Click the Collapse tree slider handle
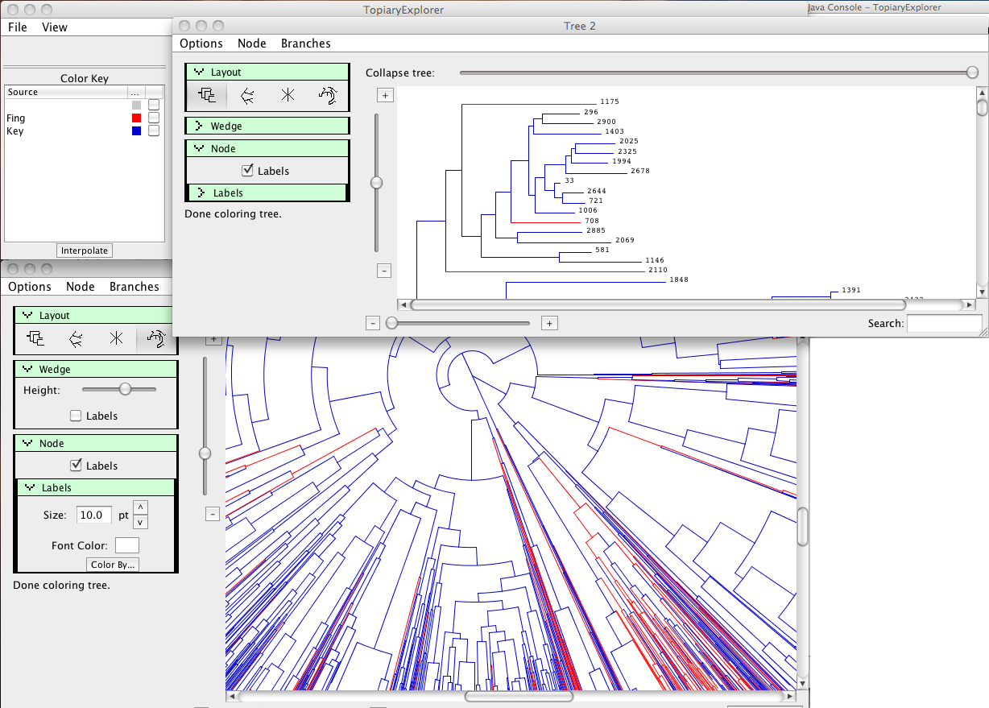Image resolution: width=989 pixels, height=708 pixels. pos(972,72)
